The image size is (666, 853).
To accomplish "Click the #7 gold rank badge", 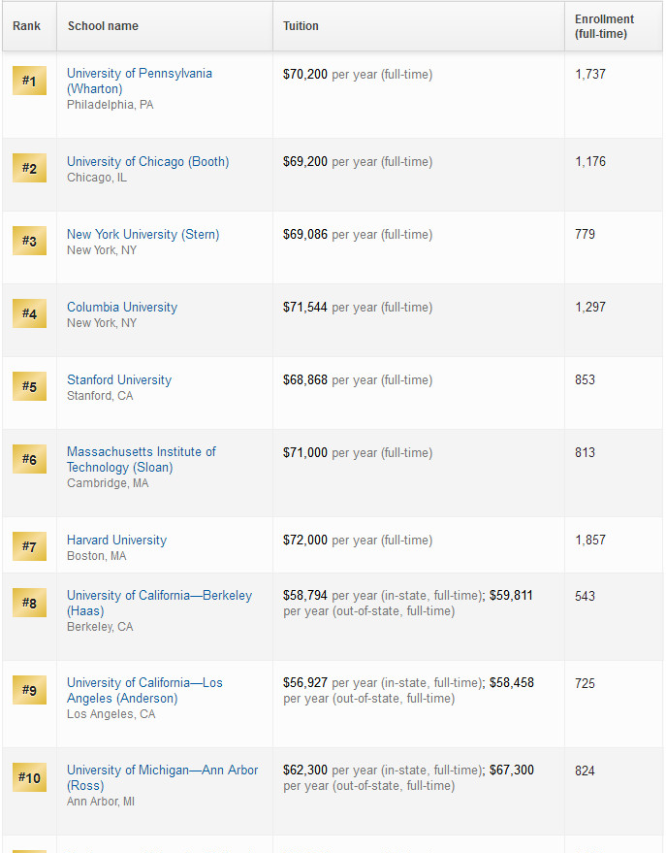I will [29, 546].
